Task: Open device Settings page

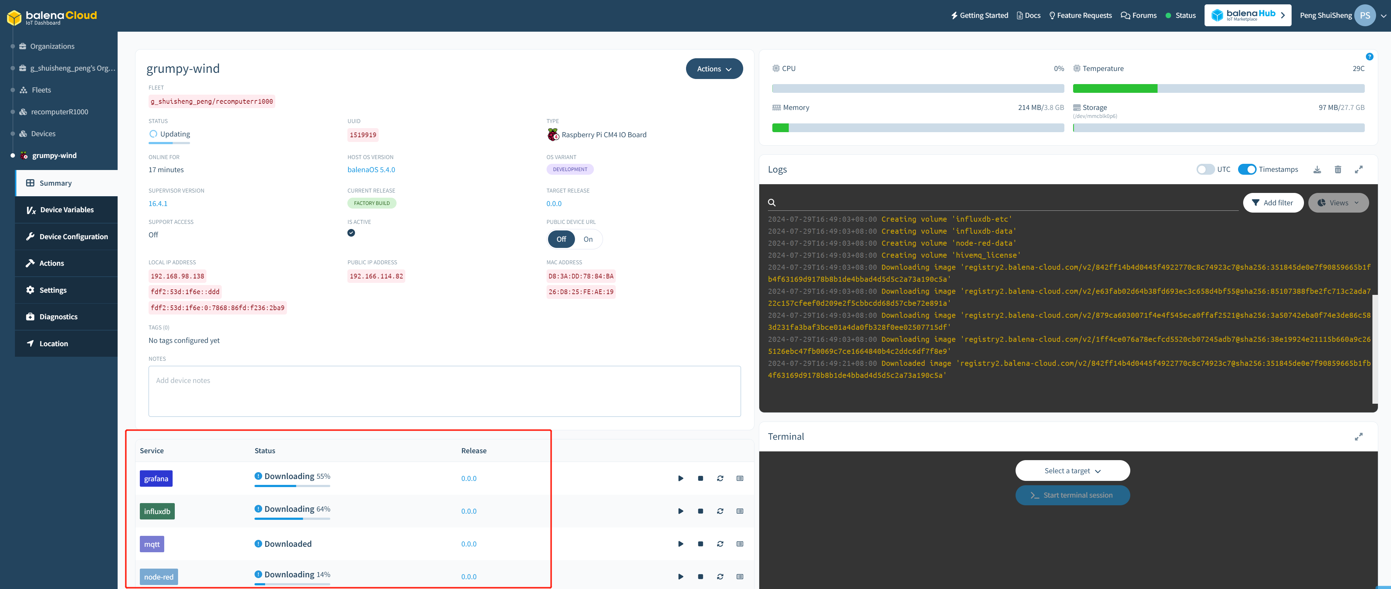Action: pyautogui.click(x=66, y=290)
